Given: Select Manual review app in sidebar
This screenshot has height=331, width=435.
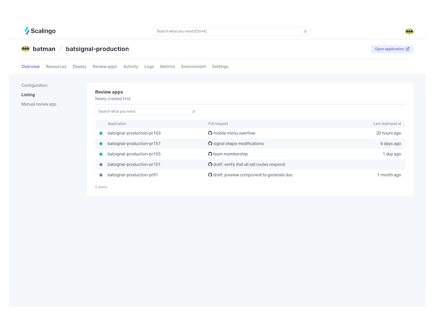Looking at the screenshot, I should [x=39, y=104].
